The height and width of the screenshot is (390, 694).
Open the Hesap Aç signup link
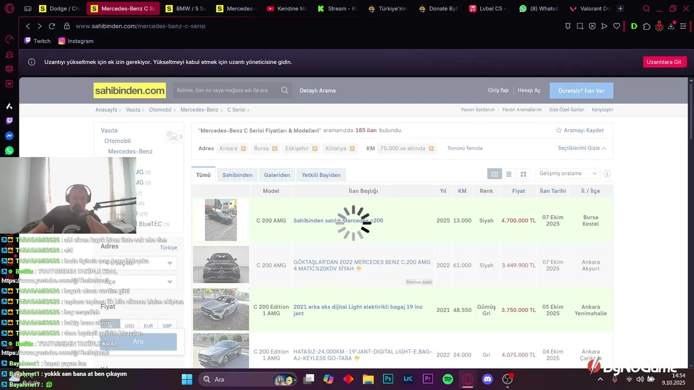(x=529, y=90)
